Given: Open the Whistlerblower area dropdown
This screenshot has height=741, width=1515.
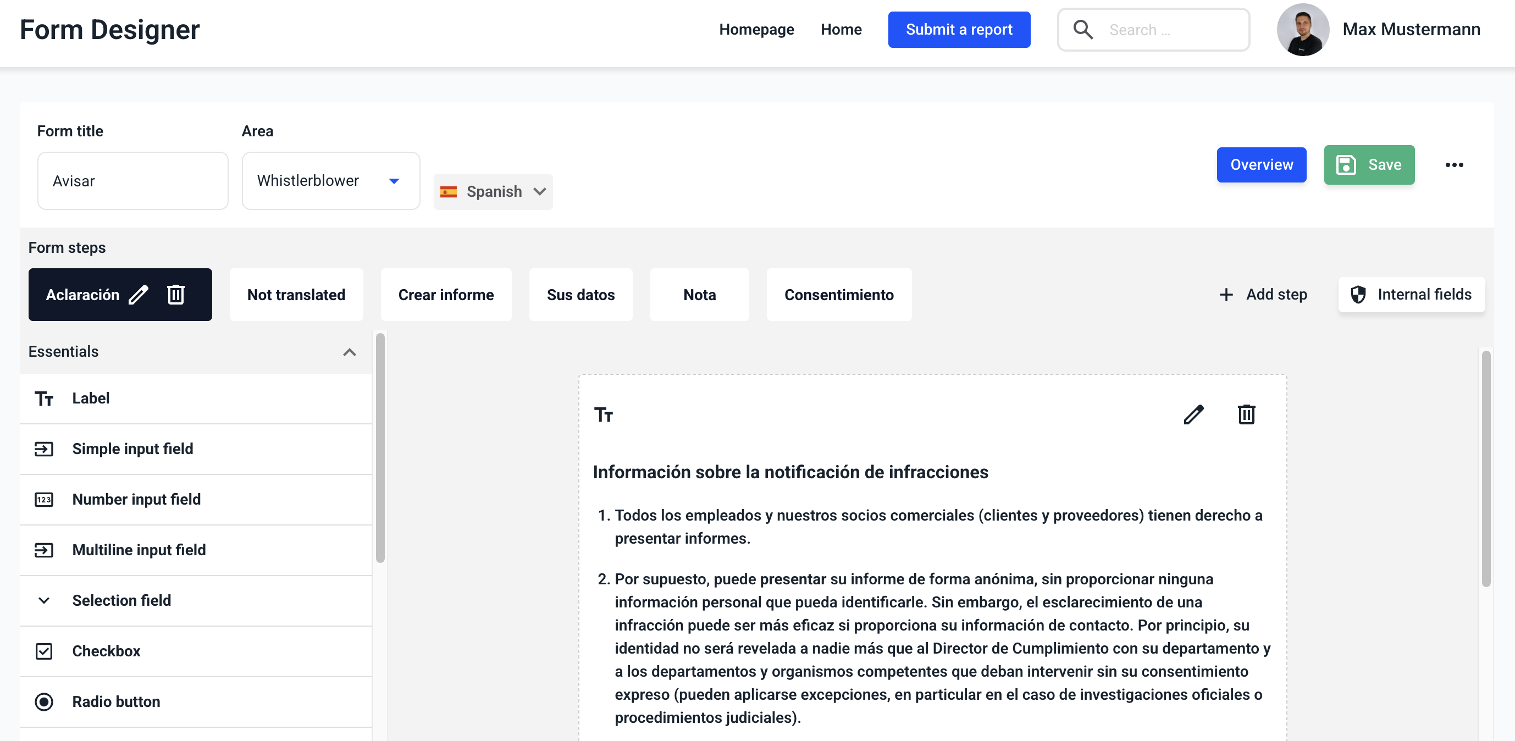Looking at the screenshot, I should (x=330, y=180).
